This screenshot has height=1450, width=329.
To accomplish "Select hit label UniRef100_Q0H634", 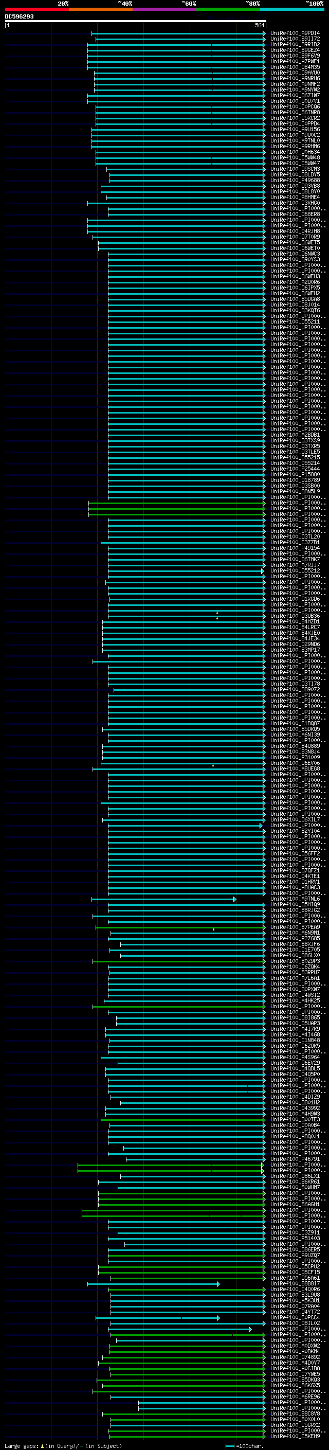I will (x=295, y=152).
